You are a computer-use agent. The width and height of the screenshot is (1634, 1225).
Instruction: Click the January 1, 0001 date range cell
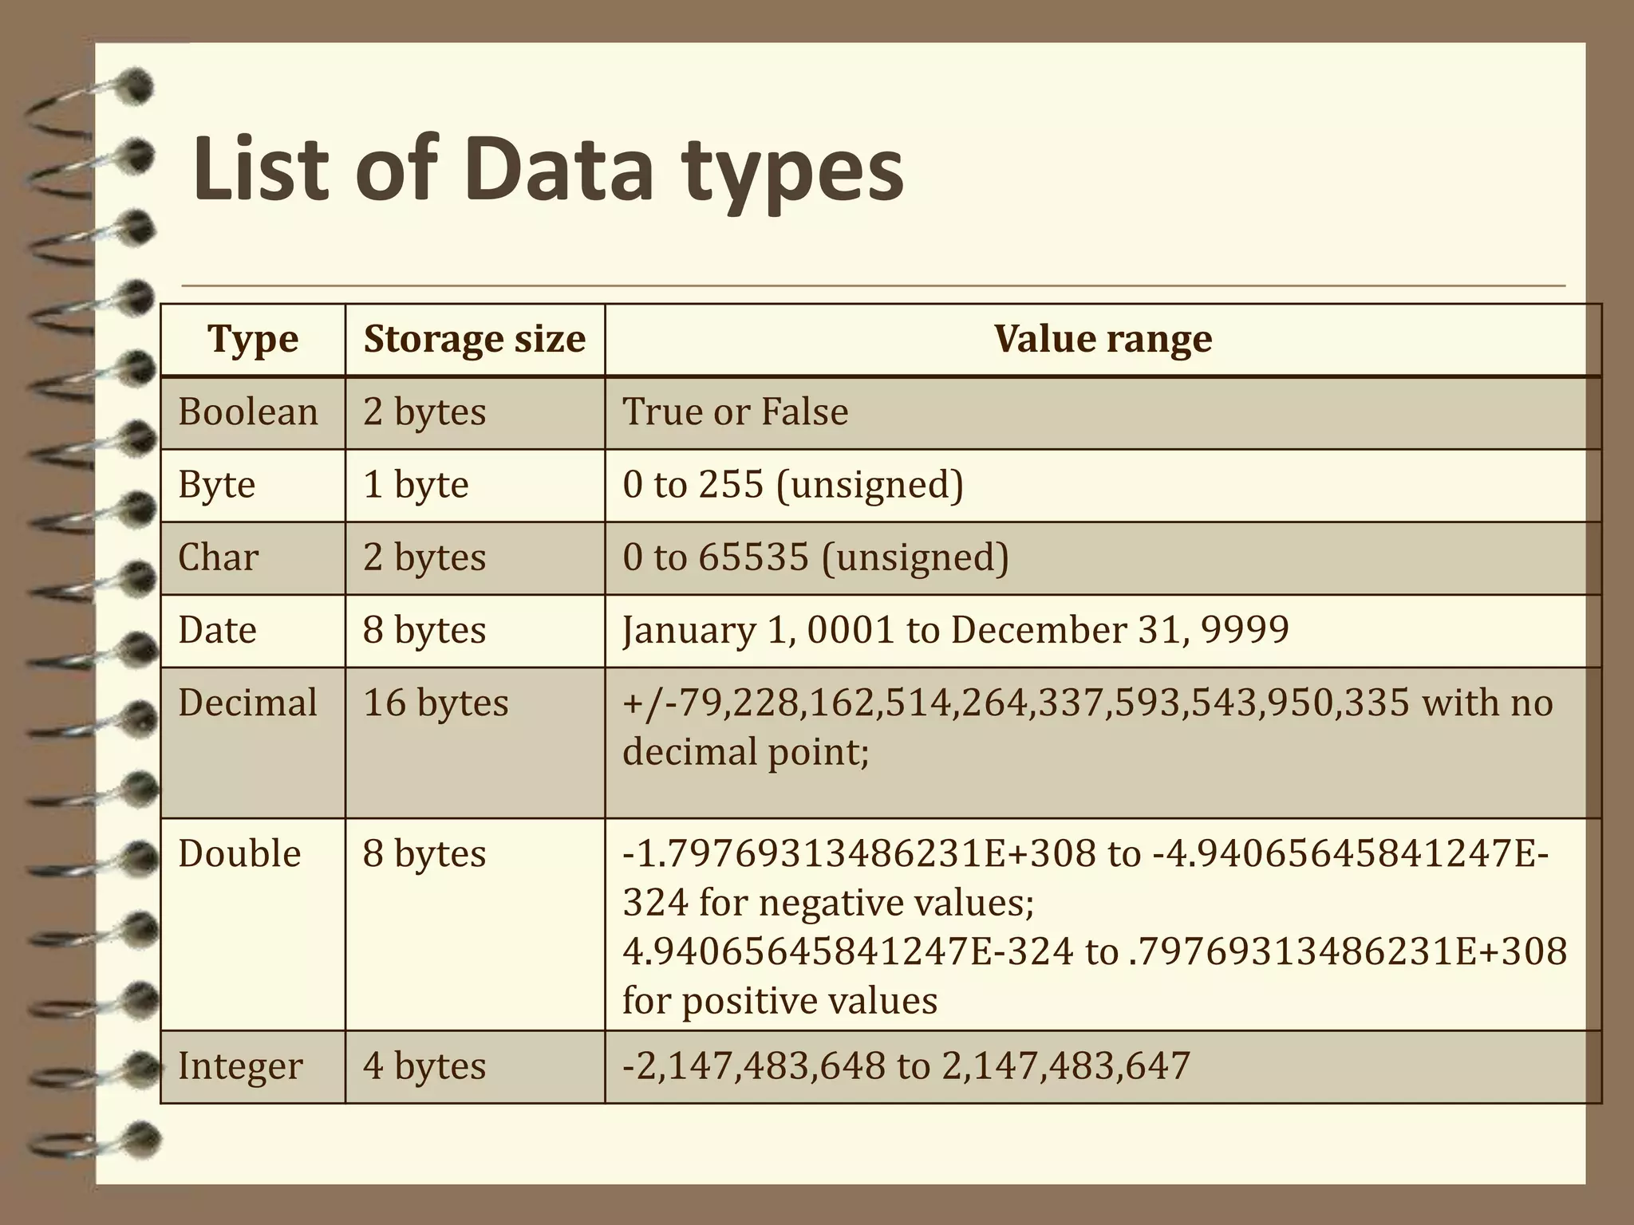pos(955,630)
